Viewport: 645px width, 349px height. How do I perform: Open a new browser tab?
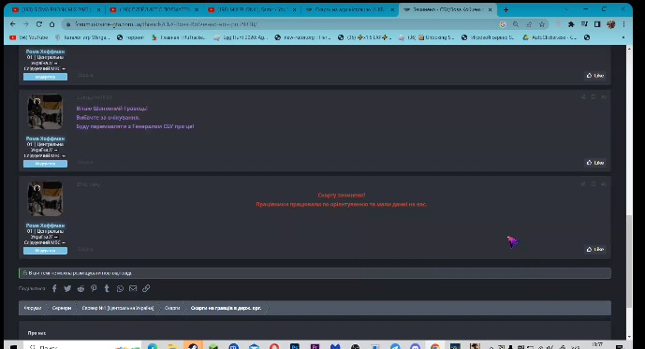click(506, 9)
